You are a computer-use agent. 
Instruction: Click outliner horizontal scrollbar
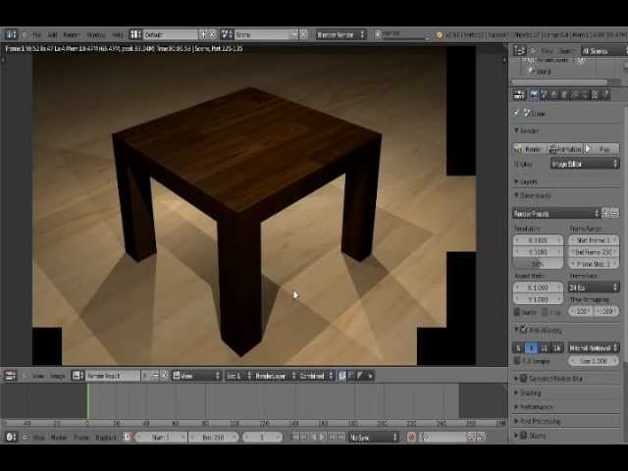560,82
